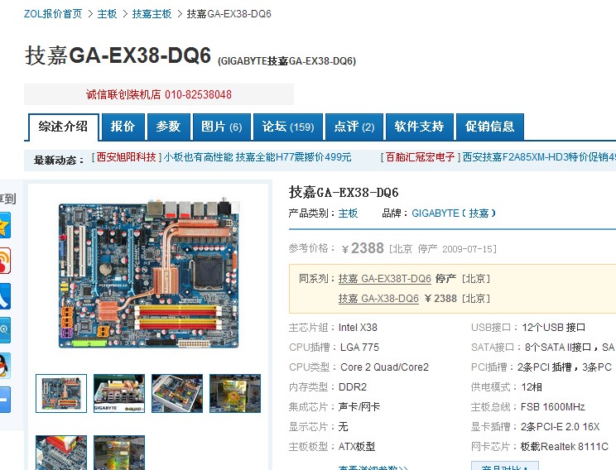The width and height of the screenshot is (616, 470).
Task: Open 技嘉主板 breadcrumb link
Action: pos(152,14)
